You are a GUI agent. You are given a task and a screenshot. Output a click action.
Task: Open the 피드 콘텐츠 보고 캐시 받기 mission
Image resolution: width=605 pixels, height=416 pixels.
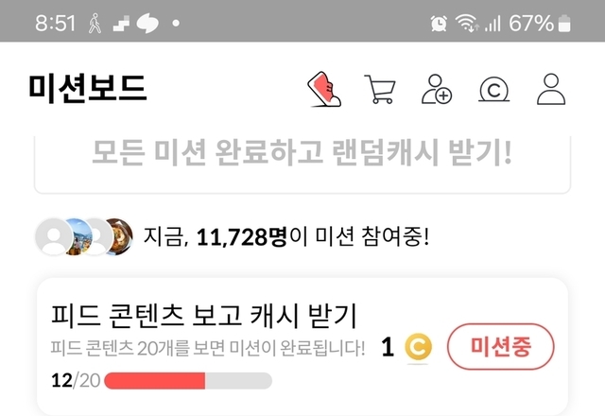click(x=302, y=347)
